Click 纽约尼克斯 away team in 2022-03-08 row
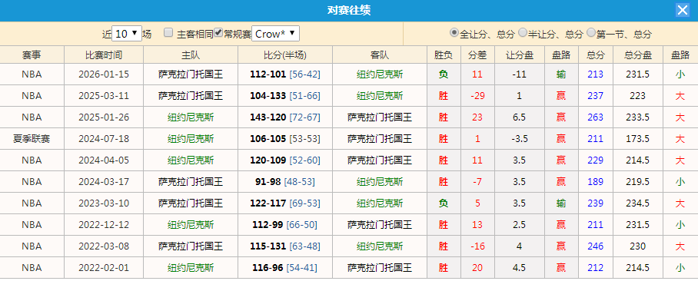This screenshot has height=281, width=698. click(x=380, y=246)
